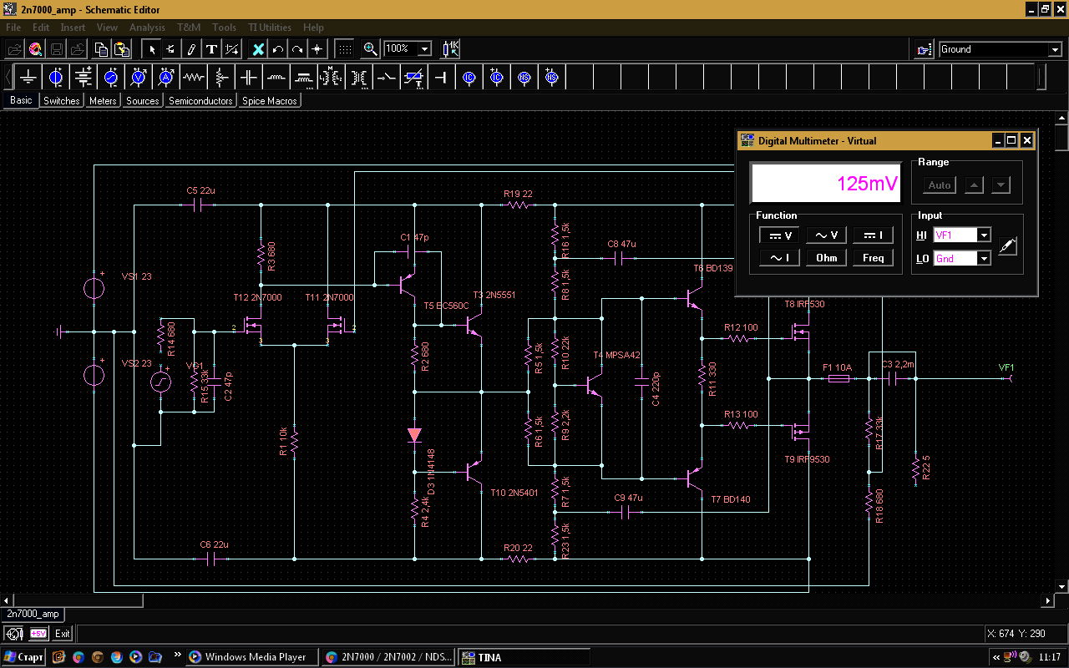Open the Start menu button
The image size is (1069, 668).
point(23,657)
